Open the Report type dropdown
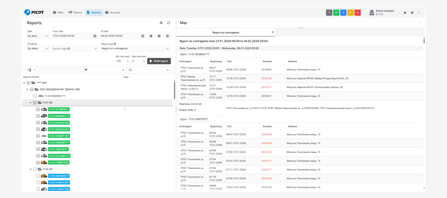 pyautogui.click(x=136, y=48)
